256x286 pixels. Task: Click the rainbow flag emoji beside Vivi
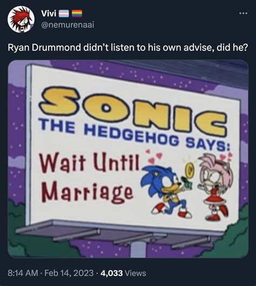77,14
